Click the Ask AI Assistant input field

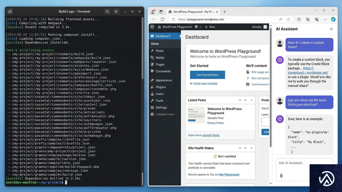click(304, 163)
